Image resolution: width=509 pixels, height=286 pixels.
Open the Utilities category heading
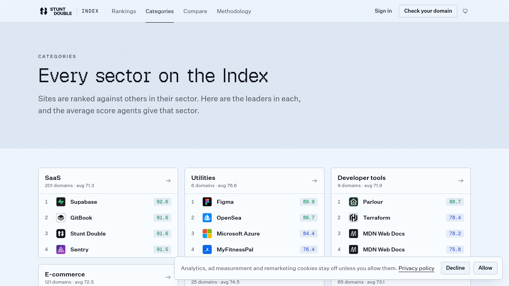pyautogui.click(x=203, y=178)
